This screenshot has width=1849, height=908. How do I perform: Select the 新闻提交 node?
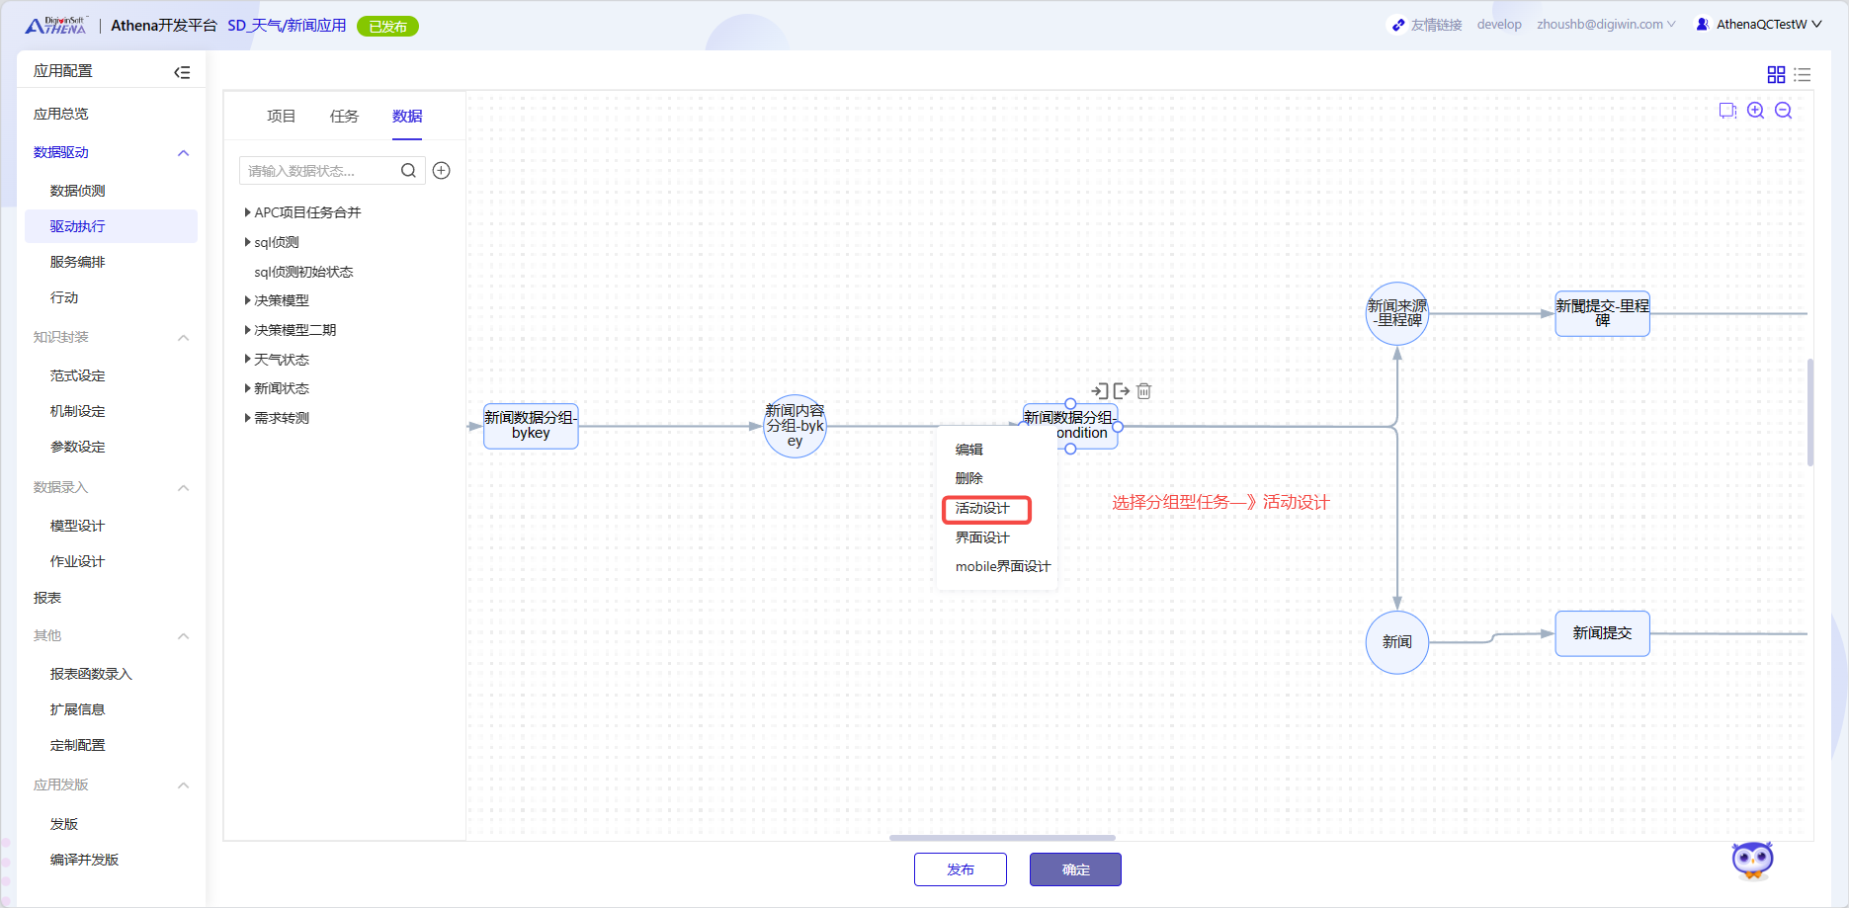pos(1602,633)
